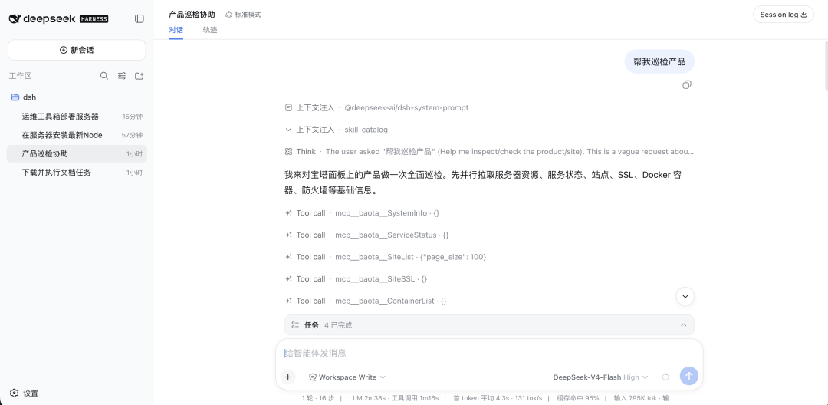The image size is (828, 405).
Task: Switch to the 轨迹 tab
Action: click(x=209, y=30)
